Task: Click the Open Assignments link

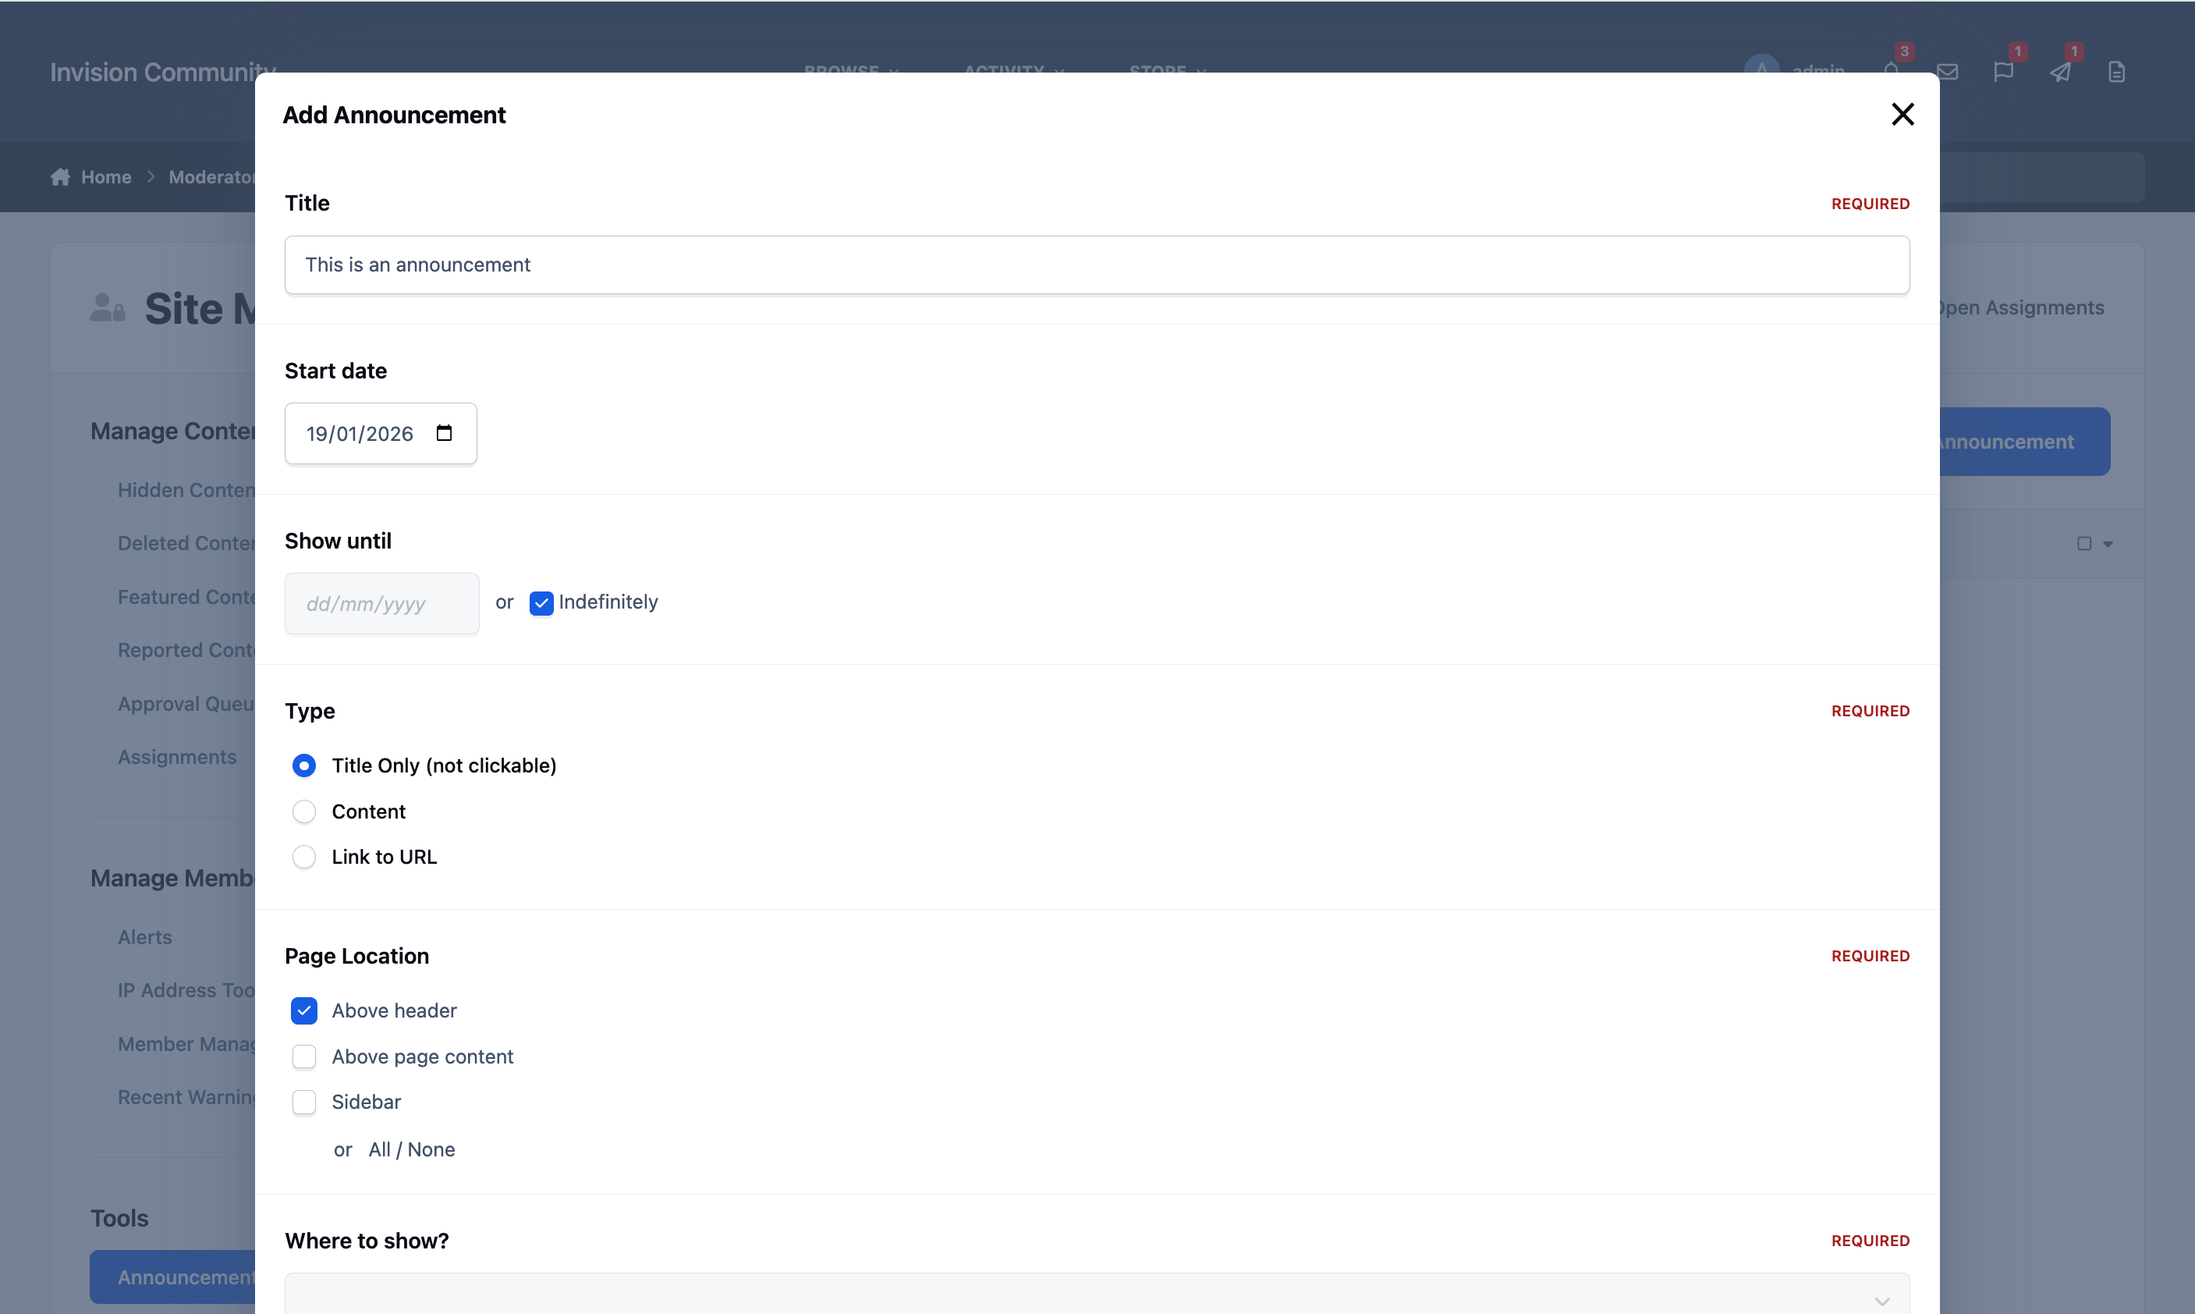Action: (2022, 307)
